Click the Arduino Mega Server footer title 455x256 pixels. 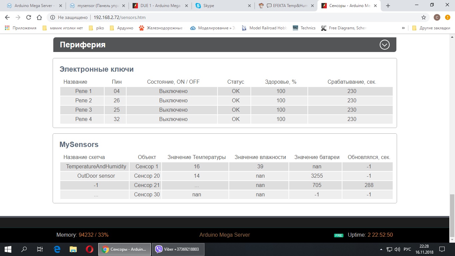[225, 235]
